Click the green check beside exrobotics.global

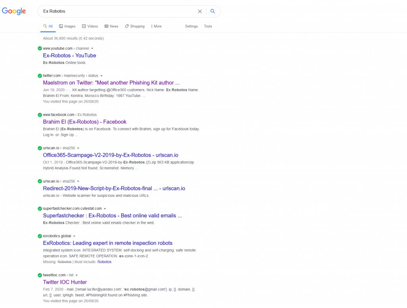click(40, 236)
